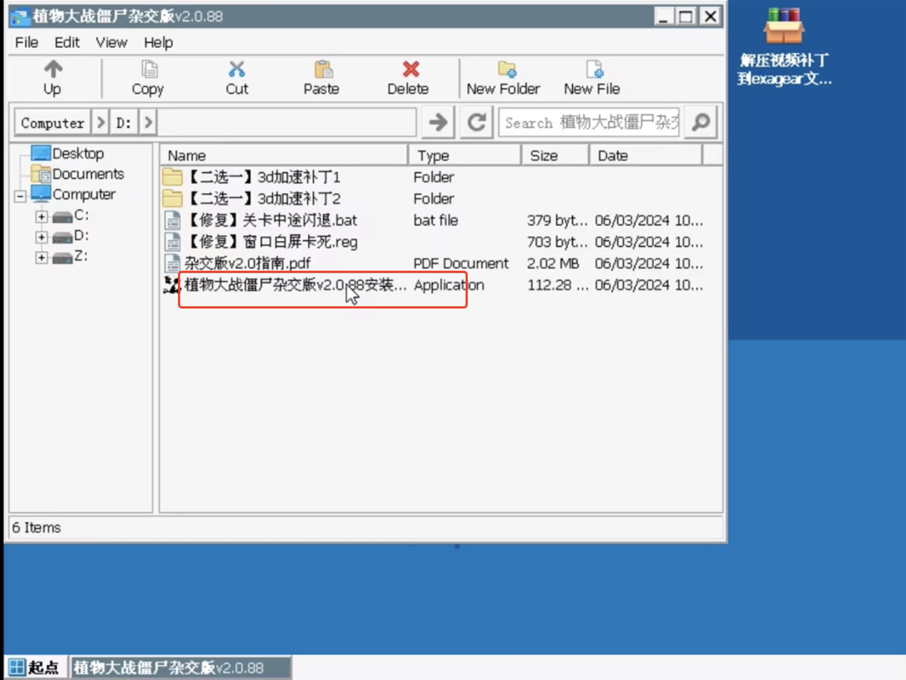
Task: Close the file manager window
Action: pos(711,16)
